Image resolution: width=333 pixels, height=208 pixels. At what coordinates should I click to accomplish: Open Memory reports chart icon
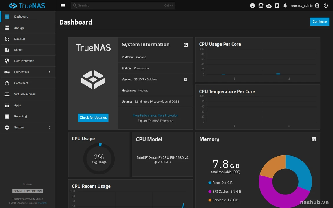tap(314, 139)
